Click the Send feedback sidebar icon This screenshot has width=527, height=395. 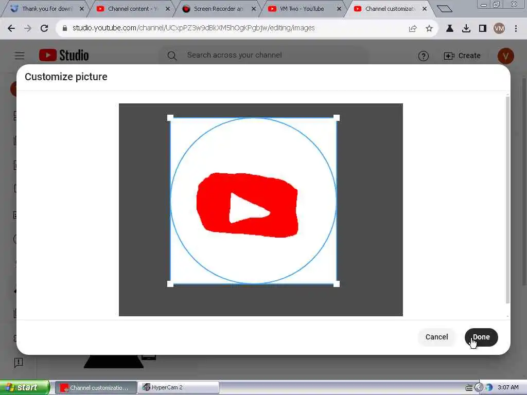(x=18, y=362)
